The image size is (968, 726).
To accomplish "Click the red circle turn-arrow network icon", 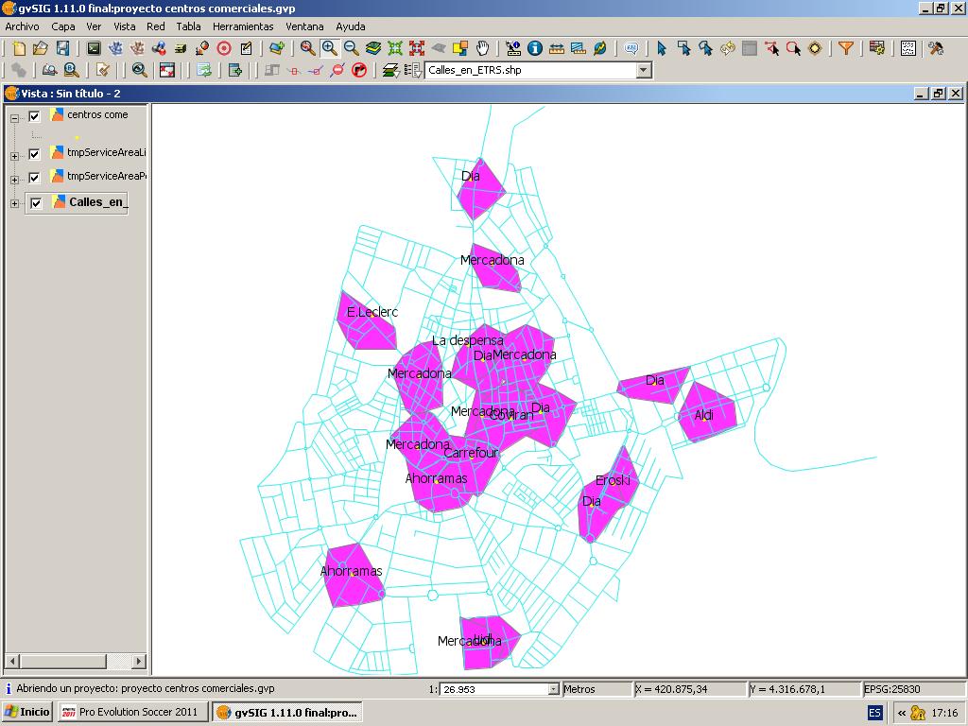I will 358,70.
